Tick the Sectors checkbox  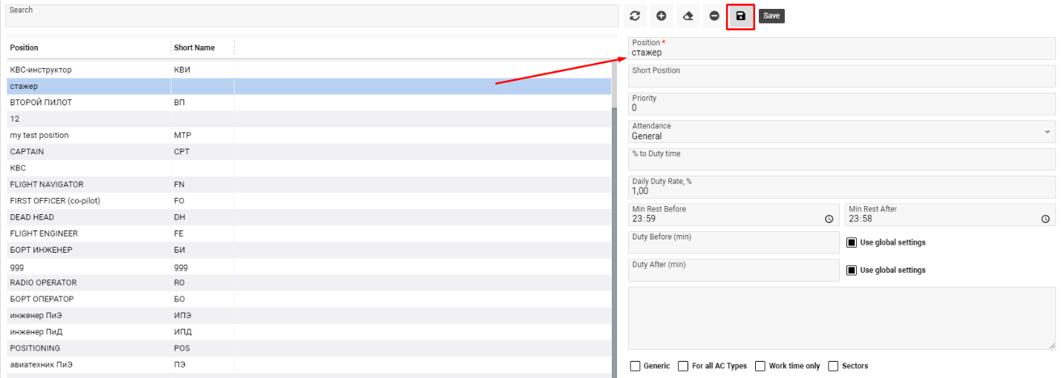(x=833, y=366)
